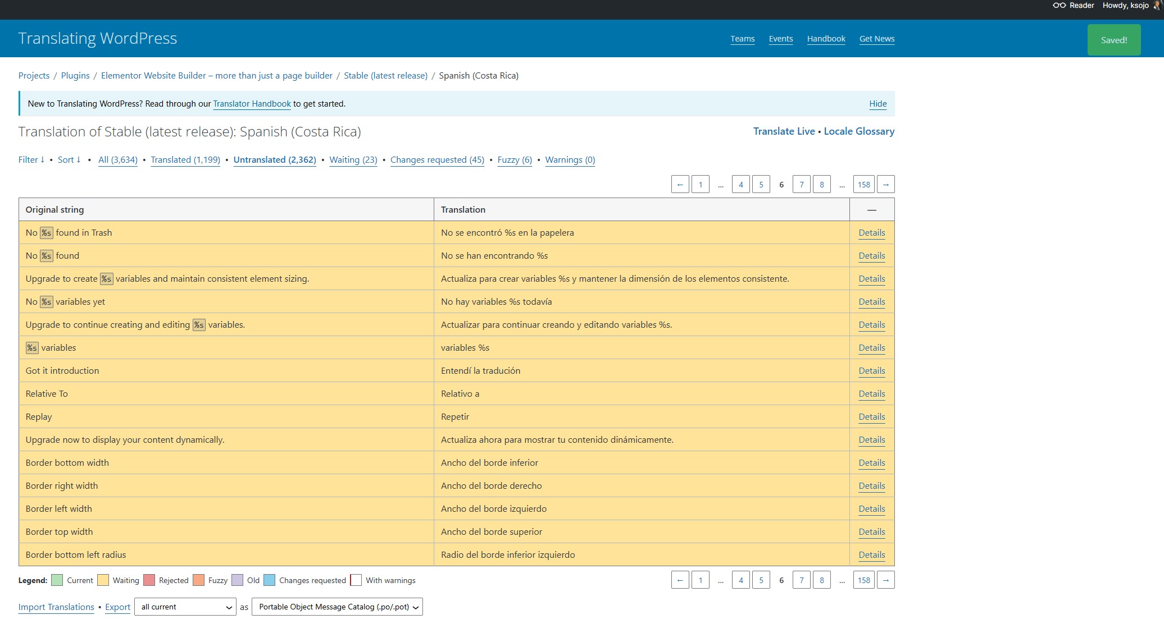
Task: Show Waiting (23) strings
Action: [353, 160]
